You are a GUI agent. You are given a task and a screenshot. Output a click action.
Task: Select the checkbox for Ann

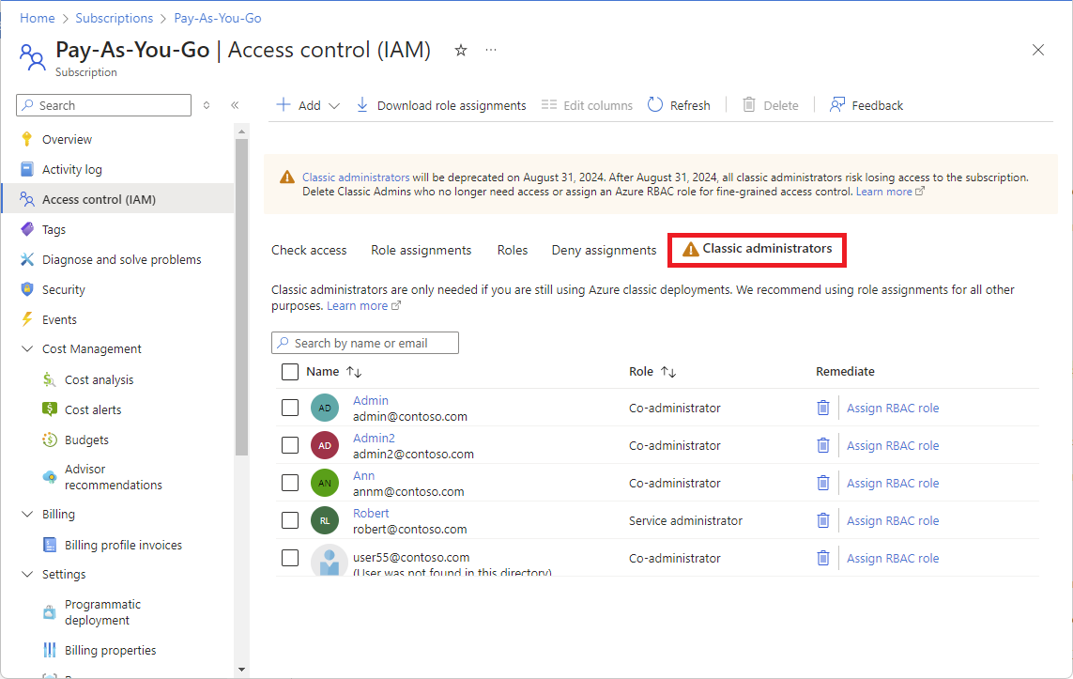pos(290,484)
